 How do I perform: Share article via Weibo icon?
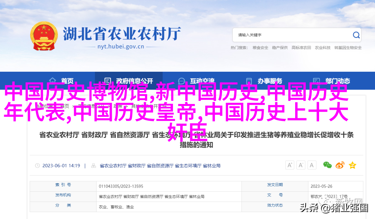[x=340, y=165]
